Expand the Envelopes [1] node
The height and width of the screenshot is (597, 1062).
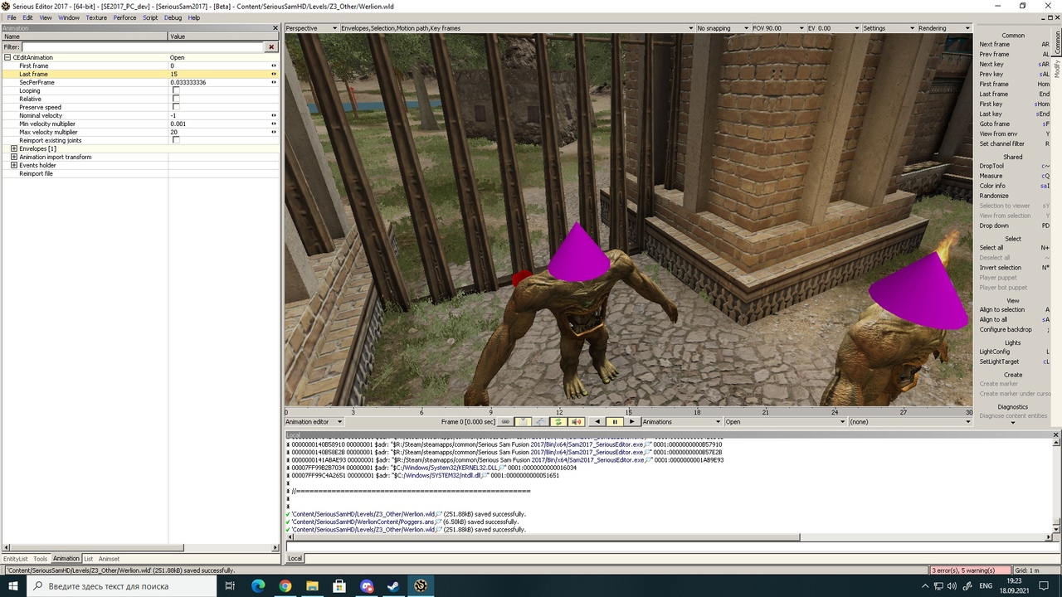pyautogui.click(x=14, y=148)
